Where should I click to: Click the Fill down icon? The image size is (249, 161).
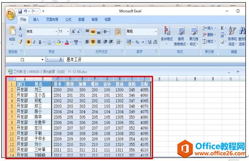coord(223,35)
